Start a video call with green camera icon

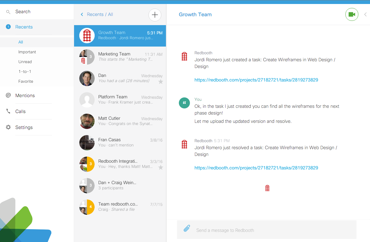coord(352,14)
